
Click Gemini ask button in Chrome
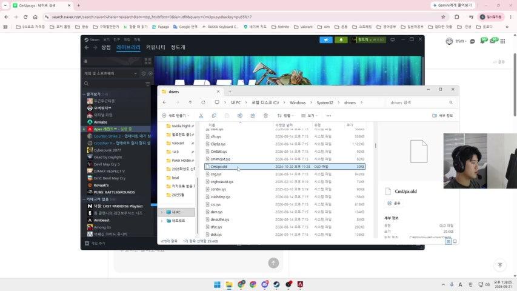tap(452, 5)
